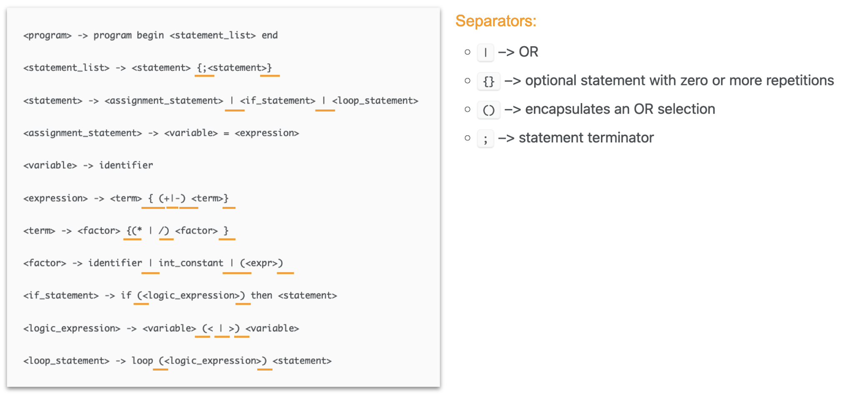Click the Separators: heading
This screenshot has height=403, width=841.
click(x=496, y=21)
